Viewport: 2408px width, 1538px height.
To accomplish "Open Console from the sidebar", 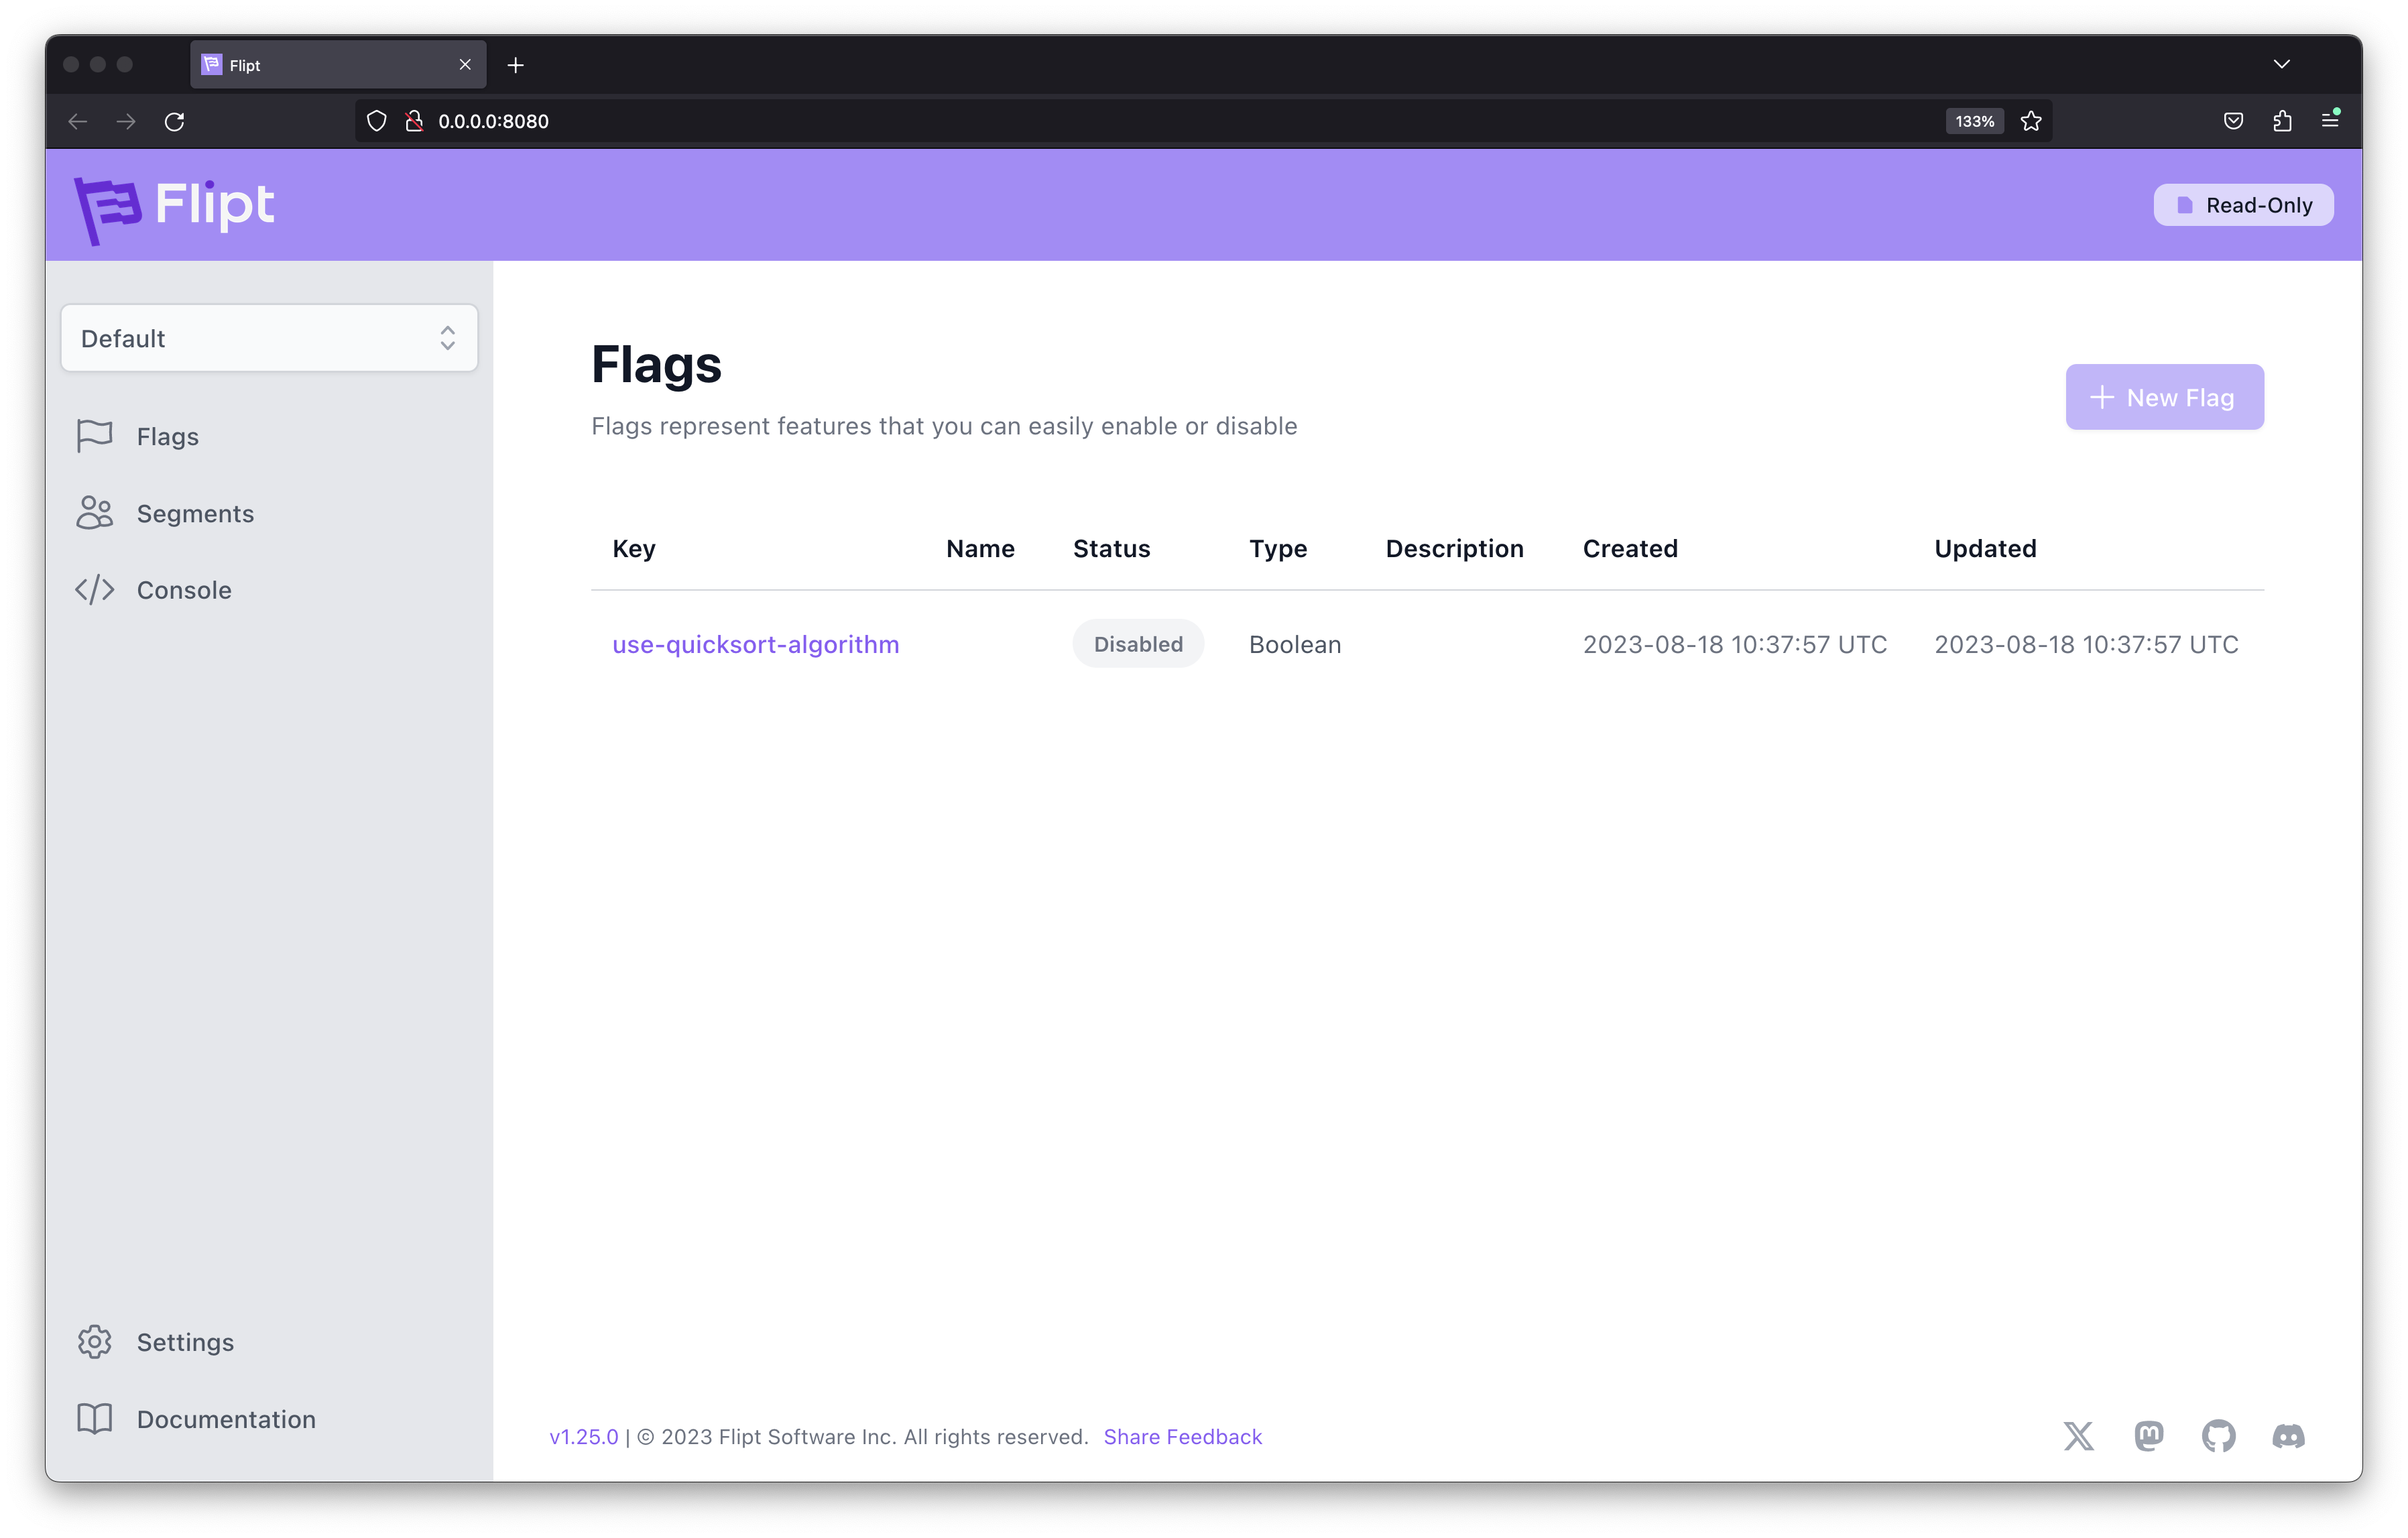I will pyautogui.click(x=184, y=590).
